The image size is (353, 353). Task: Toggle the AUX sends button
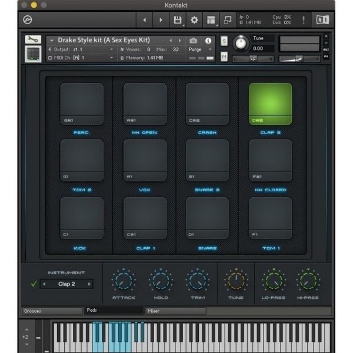(x=326, y=49)
